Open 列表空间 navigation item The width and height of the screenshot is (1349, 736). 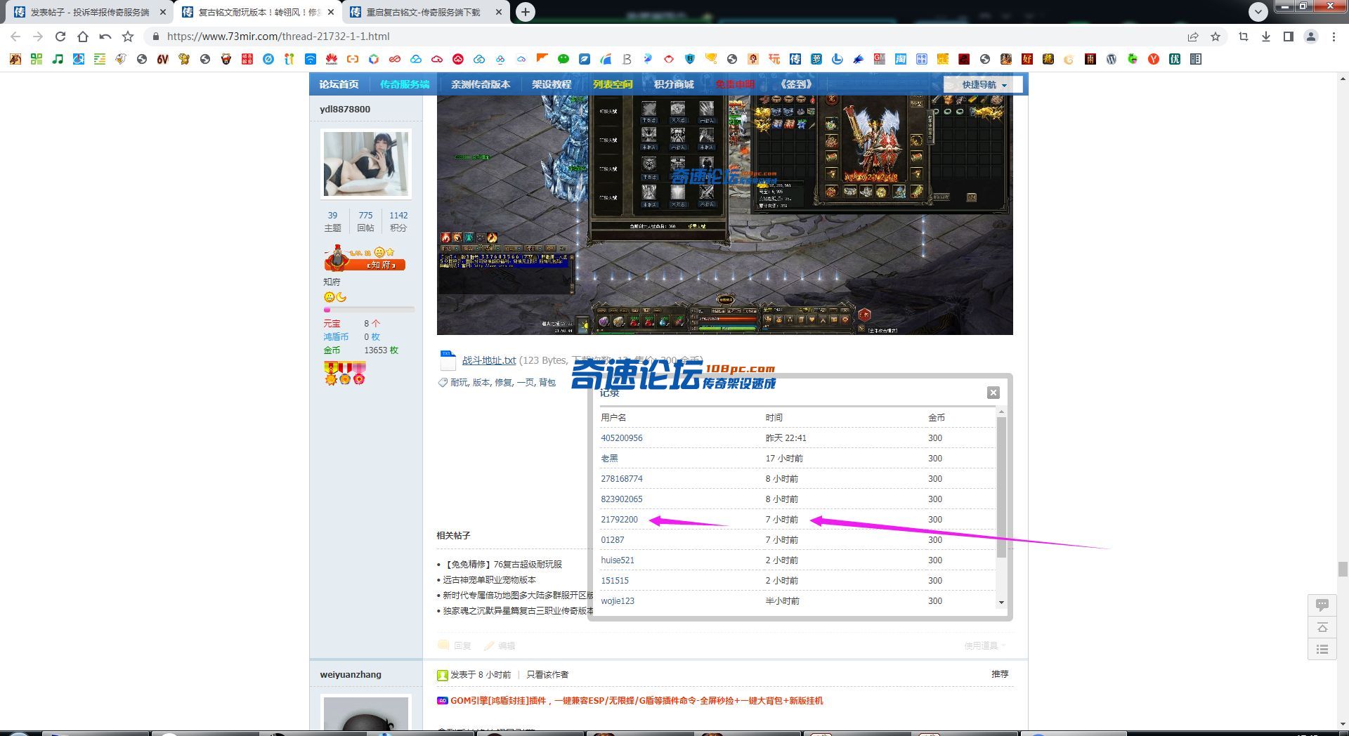pyautogui.click(x=613, y=84)
